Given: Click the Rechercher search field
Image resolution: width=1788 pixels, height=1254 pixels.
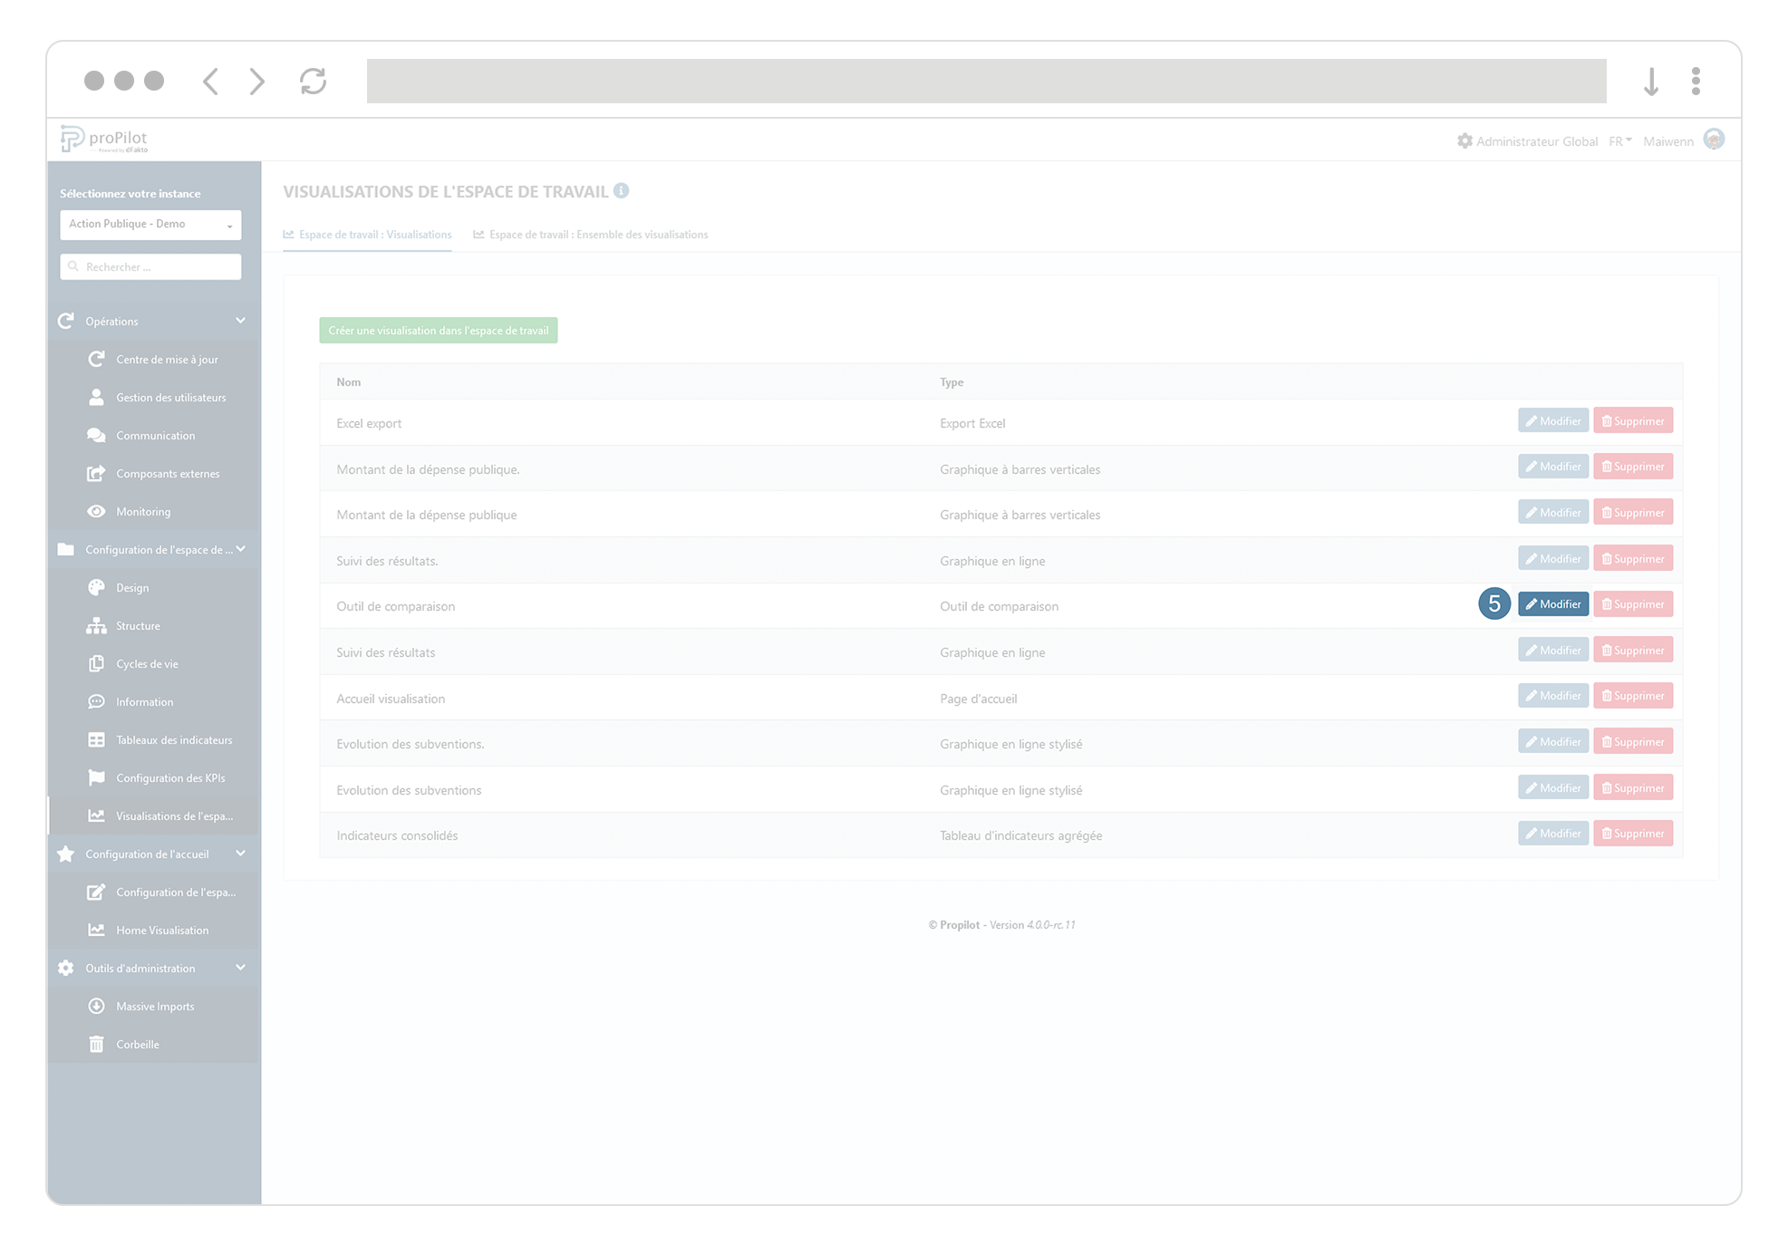Looking at the screenshot, I should (150, 266).
